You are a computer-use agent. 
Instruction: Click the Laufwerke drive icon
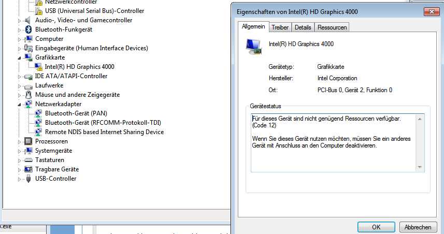tap(28, 86)
